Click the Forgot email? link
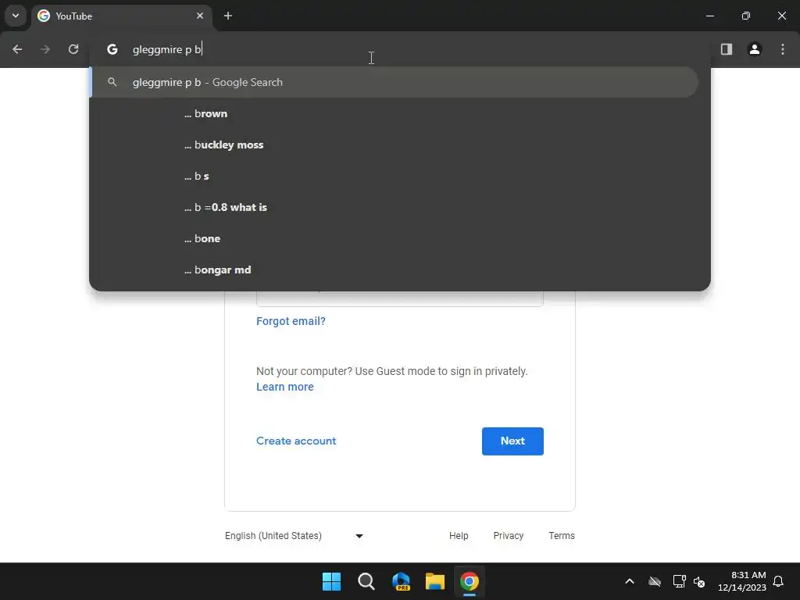This screenshot has width=800, height=600. tap(291, 321)
